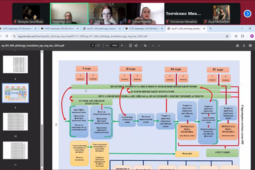Open a new browser tab
Image resolution: width=255 pixels, height=170 pixels.
click(x=211, y=28)
